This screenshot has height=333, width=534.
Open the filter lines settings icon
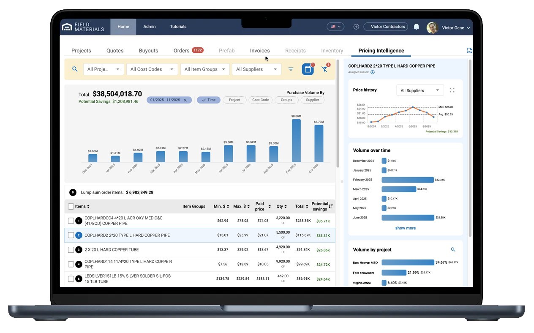(291, 69)
